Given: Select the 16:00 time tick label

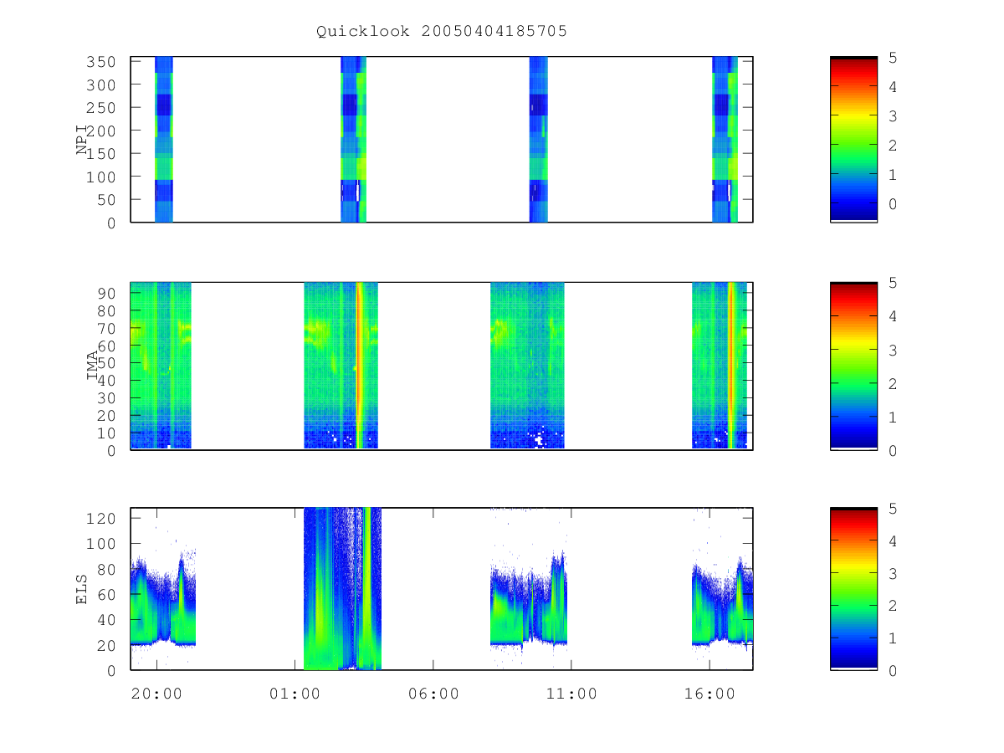Looking at the screenshot, I should click(709, 694).
